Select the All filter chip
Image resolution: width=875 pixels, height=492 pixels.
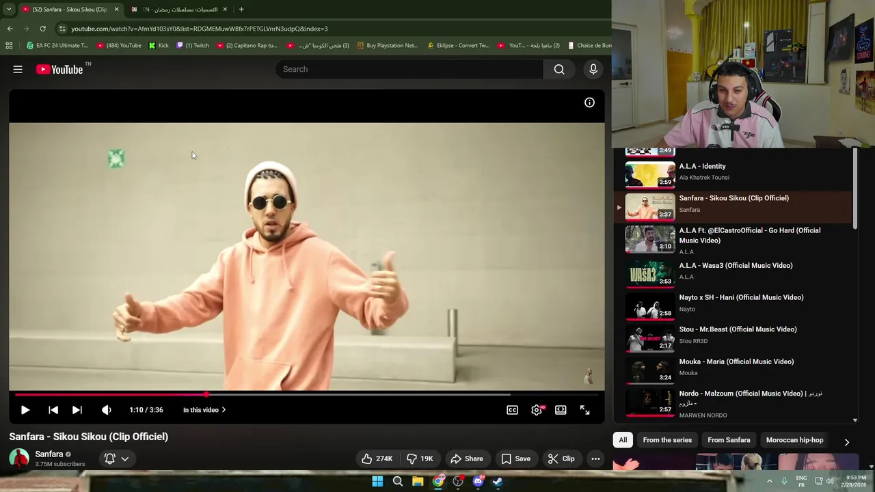click(623, 440)
